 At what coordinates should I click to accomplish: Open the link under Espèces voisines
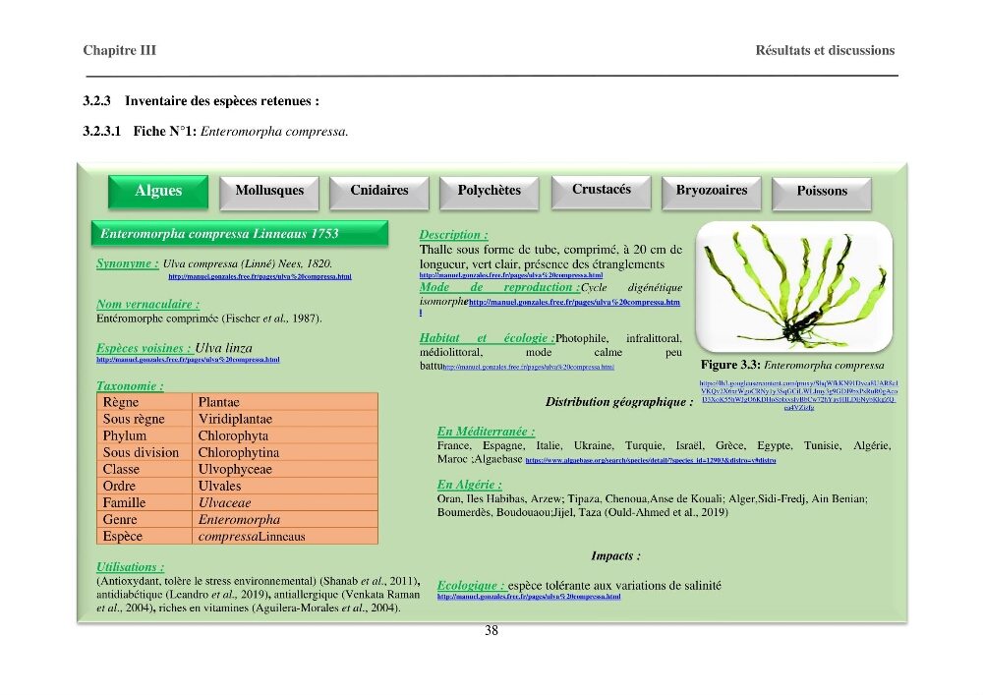(x=188, y=360)
